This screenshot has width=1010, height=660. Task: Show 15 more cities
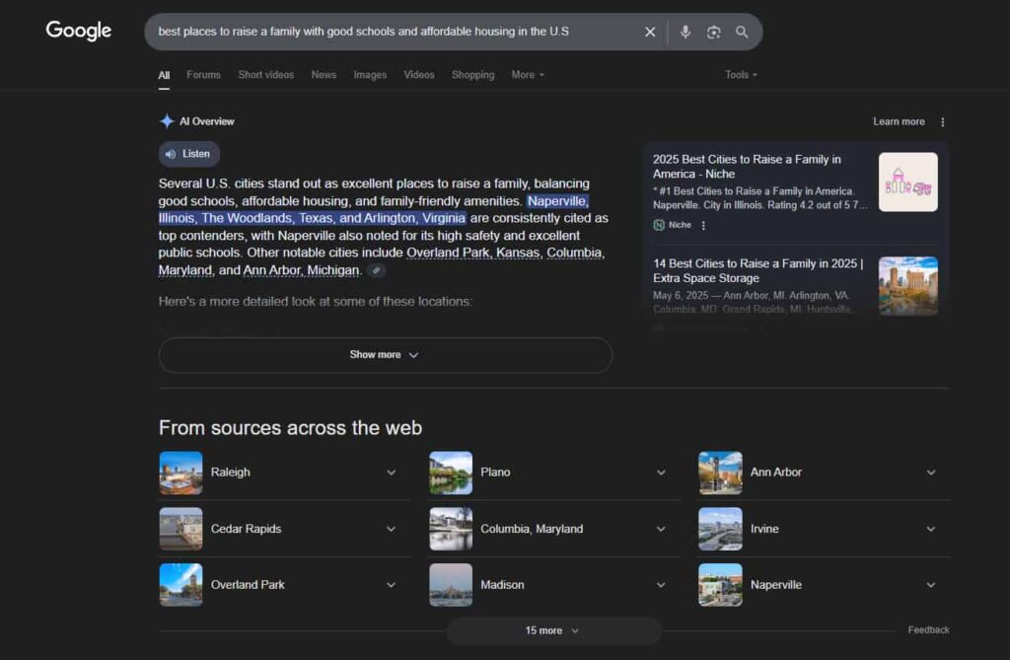coord(553,631)
